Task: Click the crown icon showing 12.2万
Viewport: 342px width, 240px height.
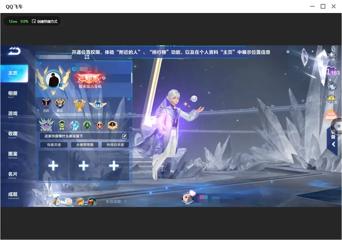Action: tap(331, 100)
